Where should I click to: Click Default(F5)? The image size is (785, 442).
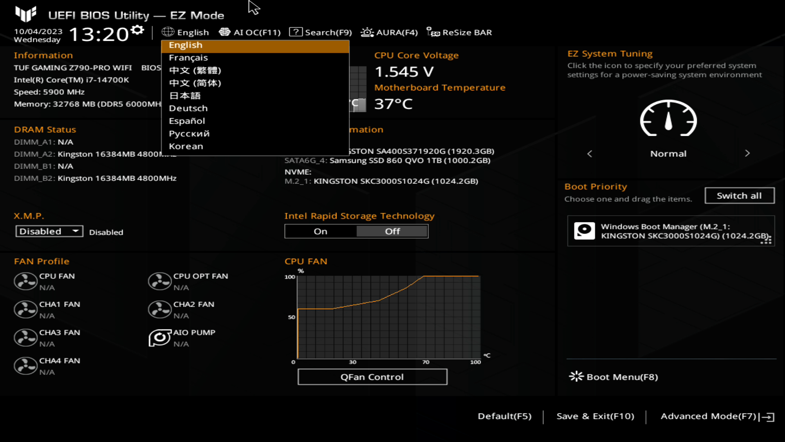pos(505,416)
